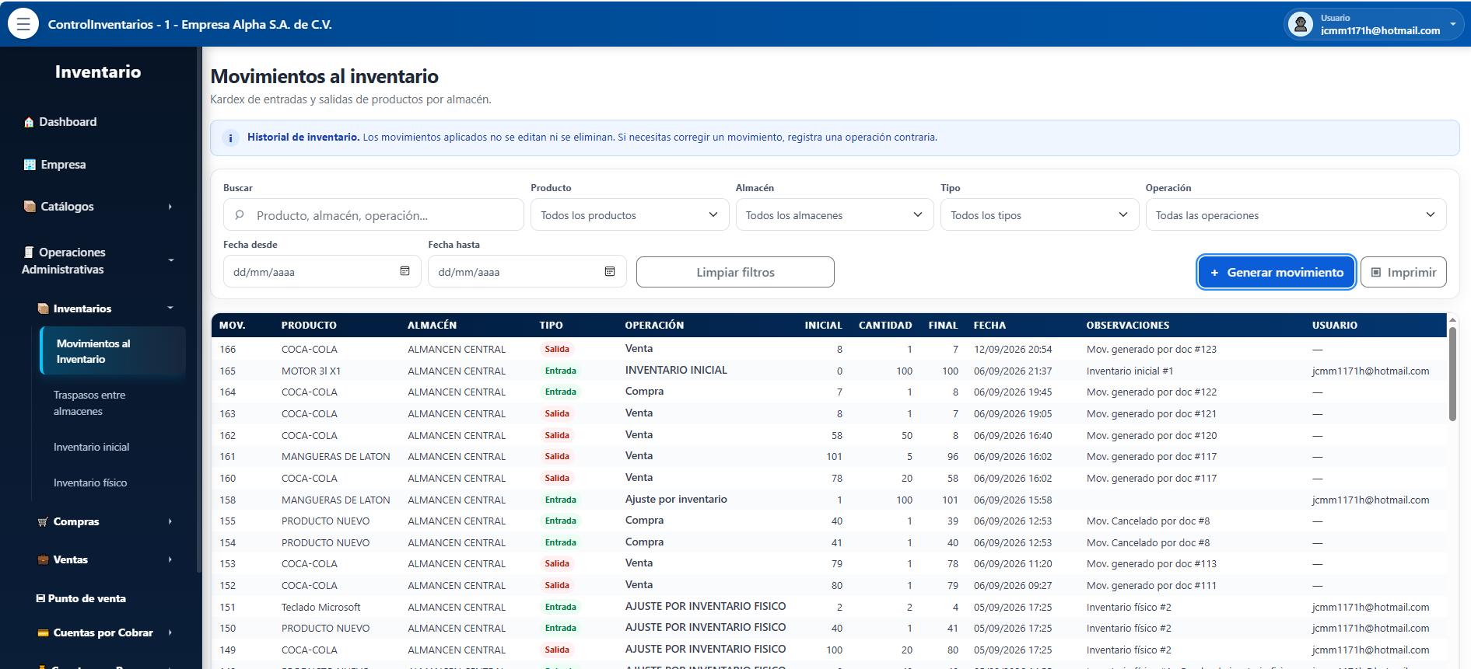Open the Operación filter dropdown
1471x669 pixels.
(x=1296, y=214)
